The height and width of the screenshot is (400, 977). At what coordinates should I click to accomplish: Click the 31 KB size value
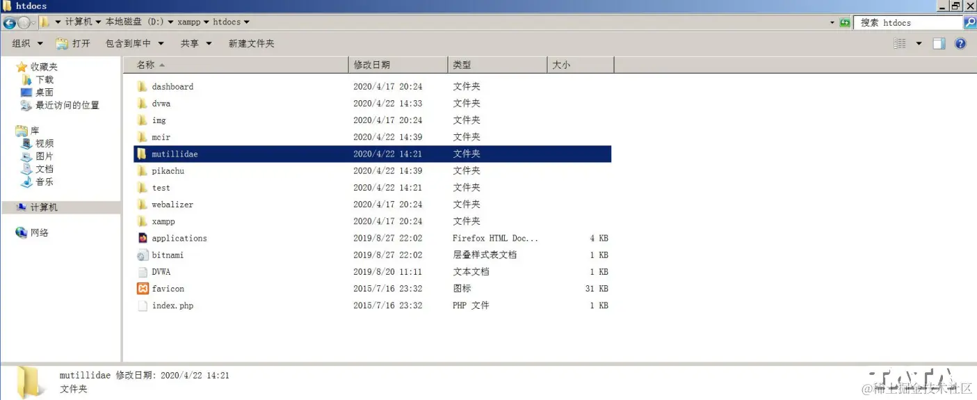coord(597,289)
